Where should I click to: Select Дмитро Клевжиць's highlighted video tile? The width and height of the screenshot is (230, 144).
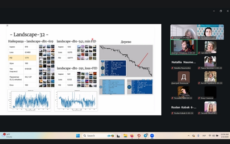[184, 47]
